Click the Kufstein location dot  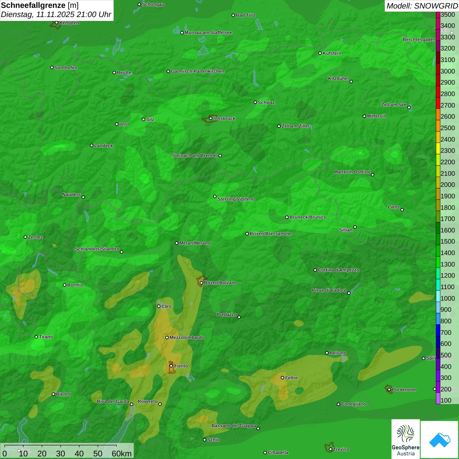click(x=320, y=53)
